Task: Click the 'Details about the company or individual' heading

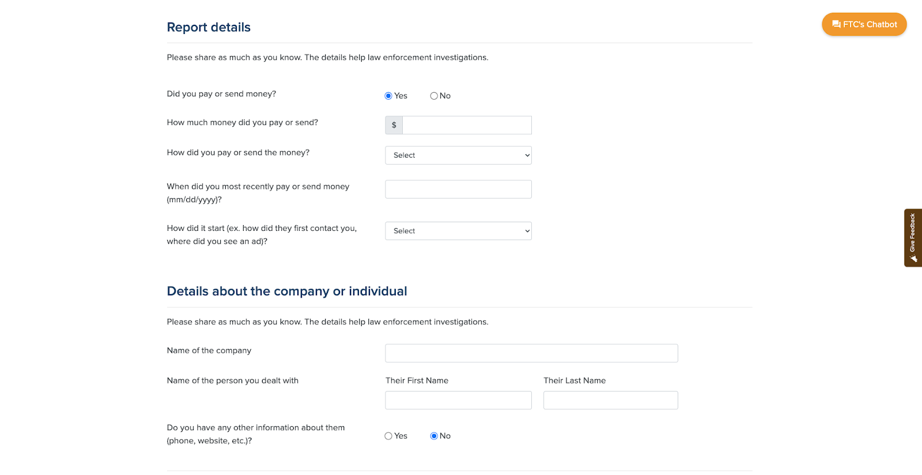Action: coord(287,291)
